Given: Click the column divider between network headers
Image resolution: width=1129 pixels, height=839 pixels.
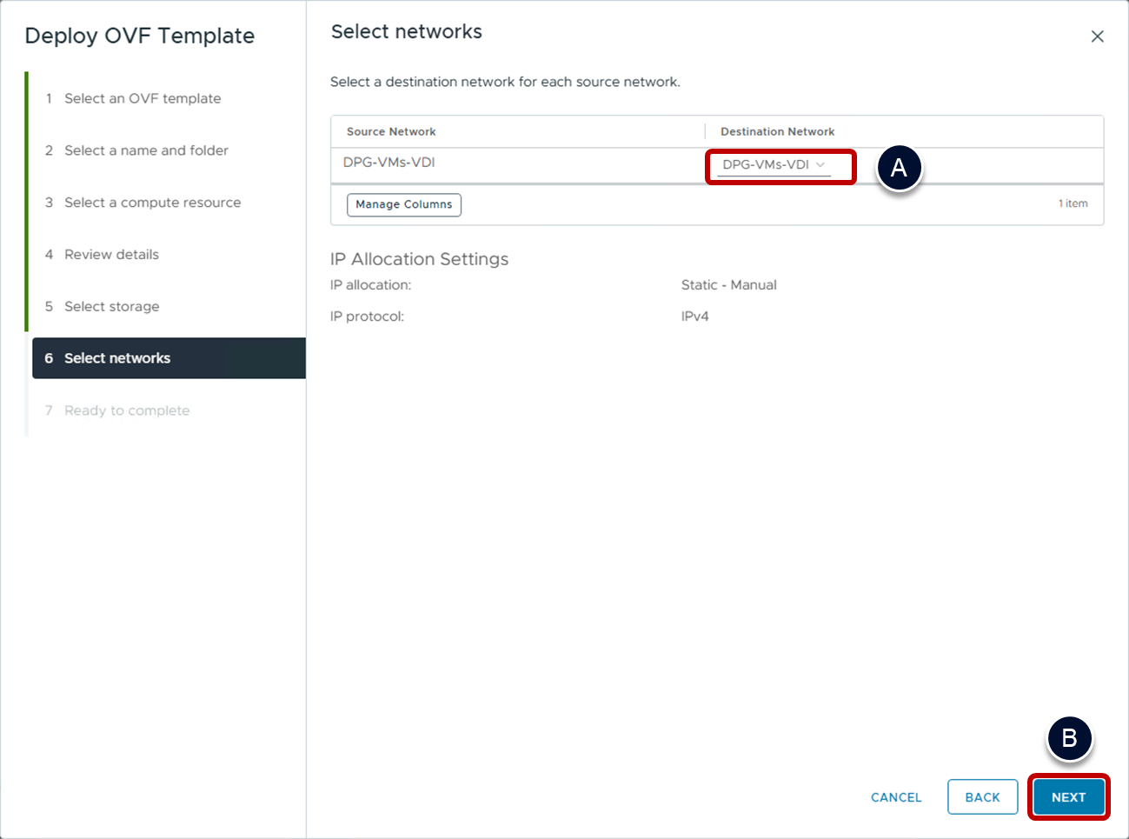Looking at the screenshot, I should tap(705, 132).
